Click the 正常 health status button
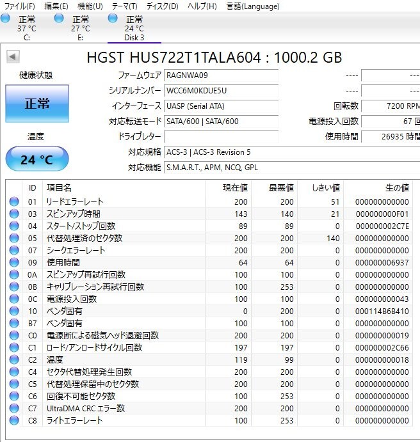The image size is (420, 442). point(37,104)
